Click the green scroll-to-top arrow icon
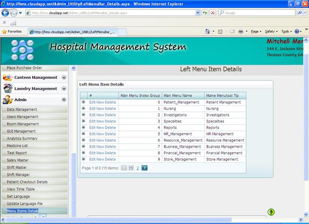The height and width of the screenshot is (224, 309). coord(271,212)
